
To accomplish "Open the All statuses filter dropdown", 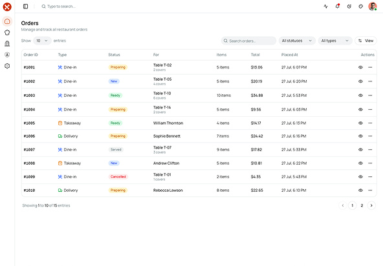I will [297, 41].
